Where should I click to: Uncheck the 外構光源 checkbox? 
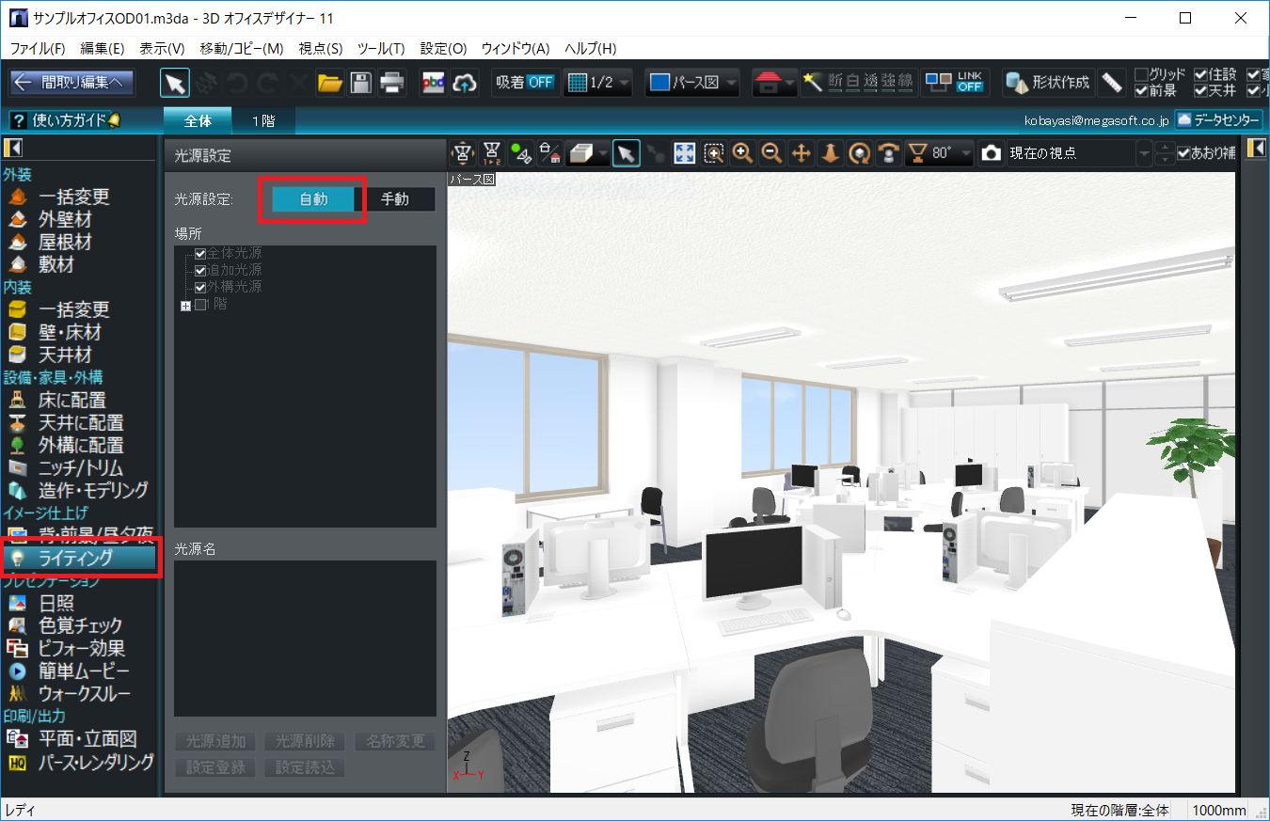click(199, 286)
